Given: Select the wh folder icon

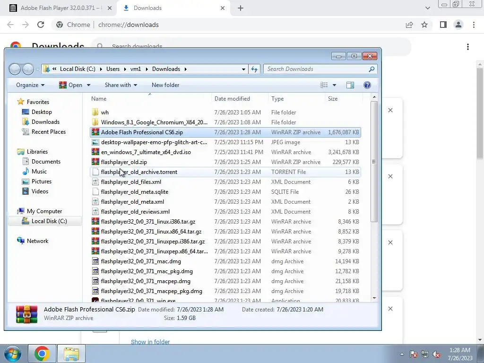Looking at the screenshot, I should [95, 112].
